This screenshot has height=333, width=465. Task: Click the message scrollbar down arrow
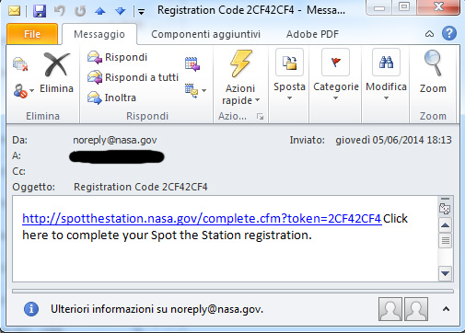pyautogui.click(x=445, y=272)
